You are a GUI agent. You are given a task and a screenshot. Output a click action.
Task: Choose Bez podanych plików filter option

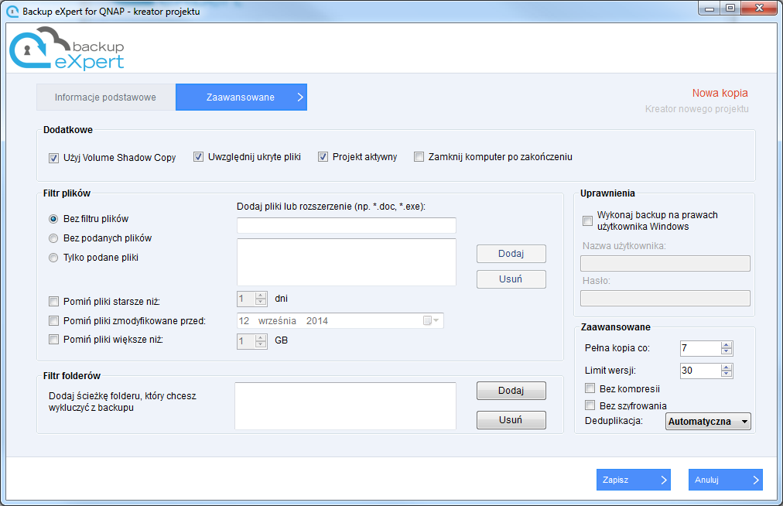[53, 238]
